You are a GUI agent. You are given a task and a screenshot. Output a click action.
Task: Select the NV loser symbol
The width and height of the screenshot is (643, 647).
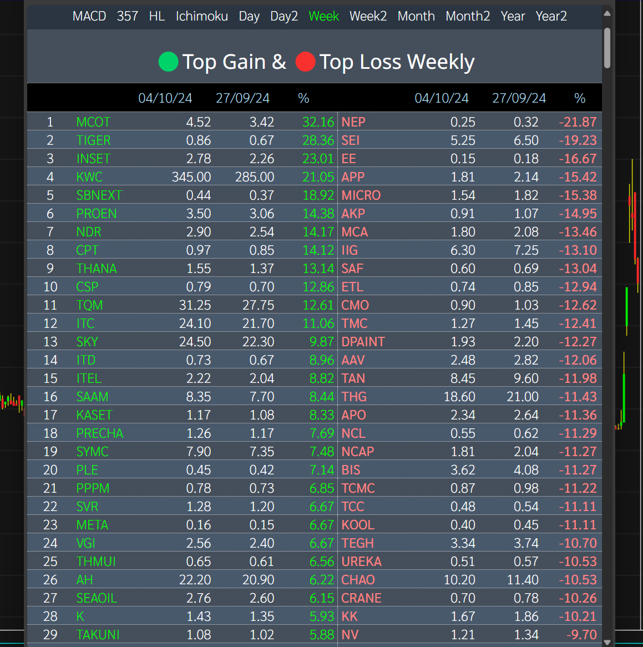(x=350, y=635)
